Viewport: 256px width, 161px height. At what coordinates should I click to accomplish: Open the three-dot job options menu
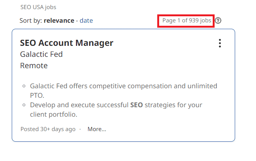[220, 44]
